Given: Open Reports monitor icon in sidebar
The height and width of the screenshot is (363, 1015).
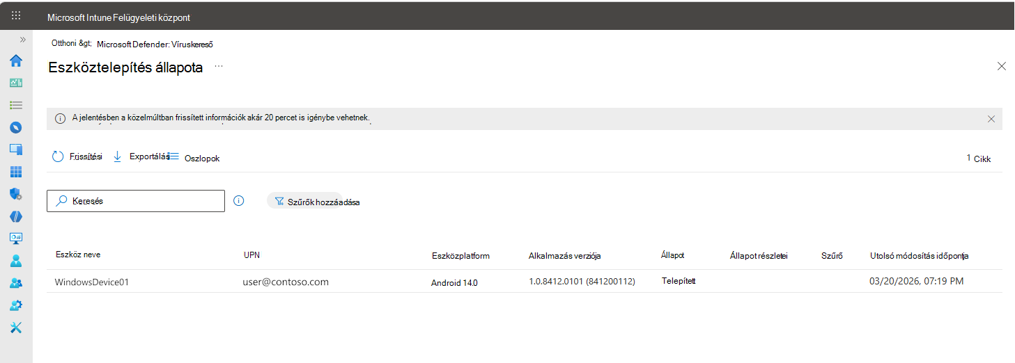Looking at the screenshot, I should 16,239.
